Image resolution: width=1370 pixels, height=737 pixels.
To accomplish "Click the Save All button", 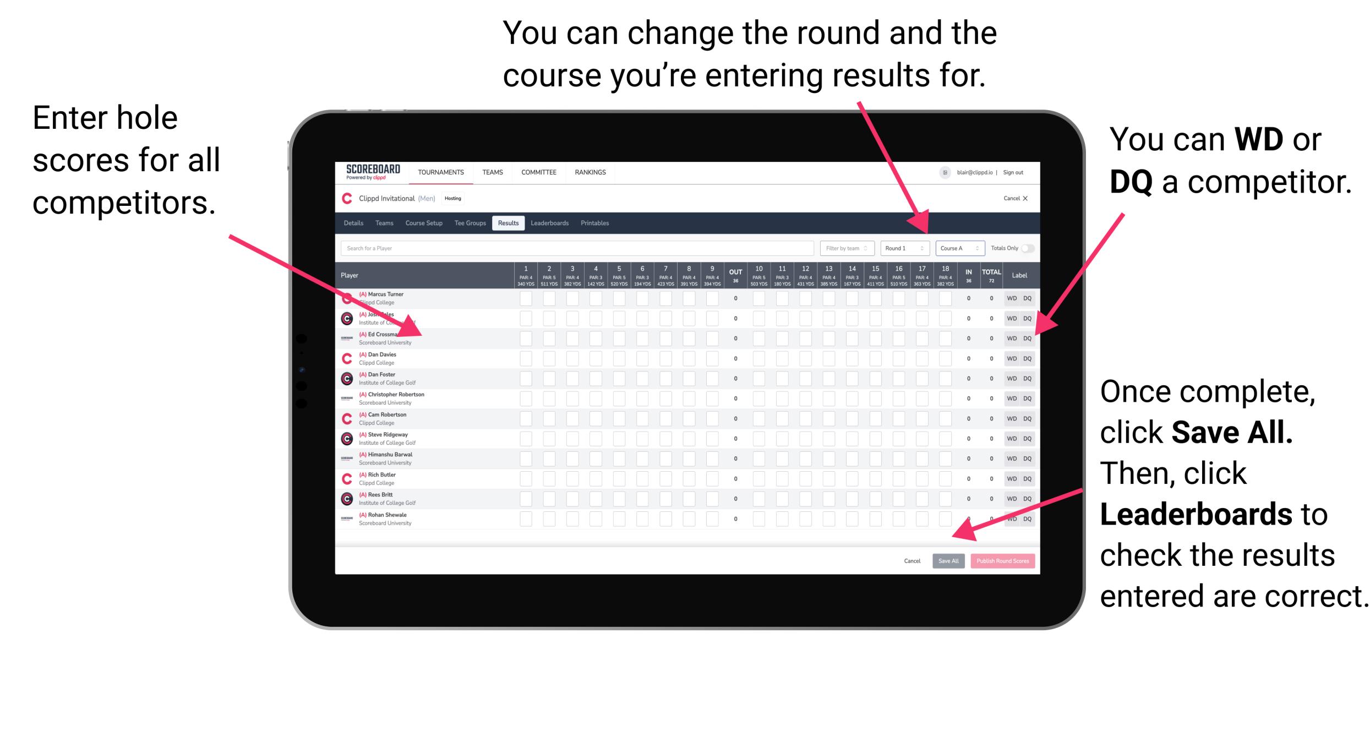I will coord(948,561).
